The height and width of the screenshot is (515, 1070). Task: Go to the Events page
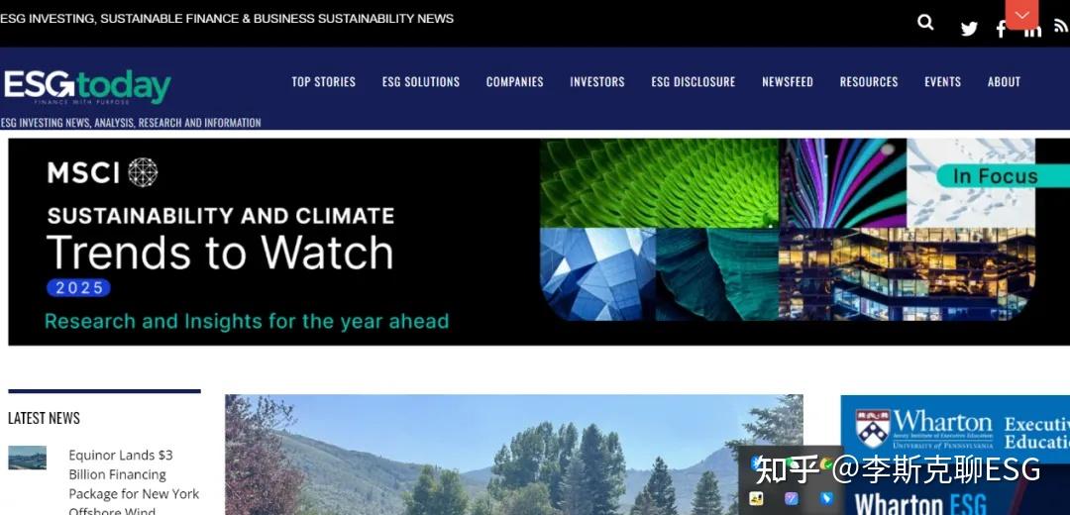(942, 82)
